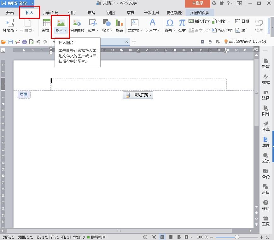
Task: Click the 未登录 login button
Action: [x=198, y=3]
